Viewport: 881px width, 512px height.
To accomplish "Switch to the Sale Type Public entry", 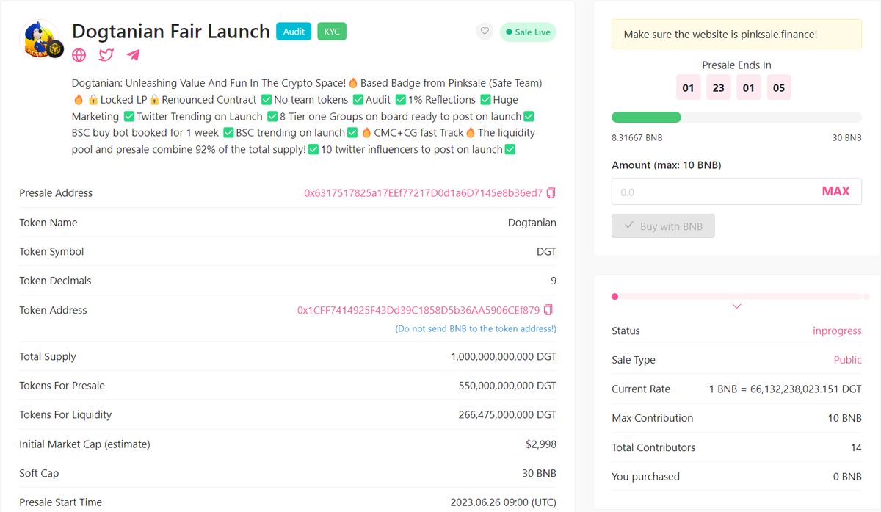I will coord(847,359).
